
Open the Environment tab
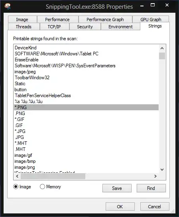pyautogui.click(x=120, y=27)
